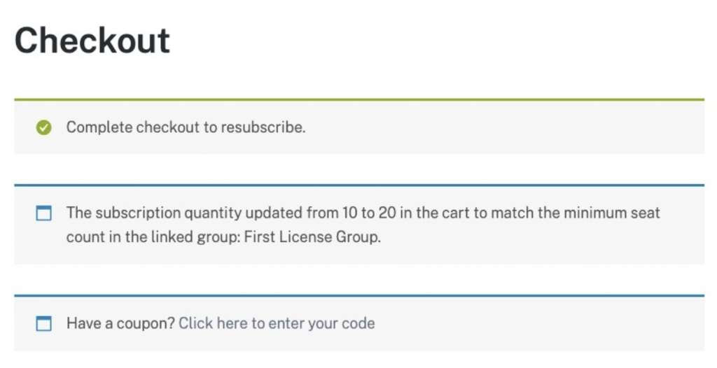Click the coupon notice banner background
Viewport: 717px width, 368px height.
pyautogui.click(x=359, y=323)
